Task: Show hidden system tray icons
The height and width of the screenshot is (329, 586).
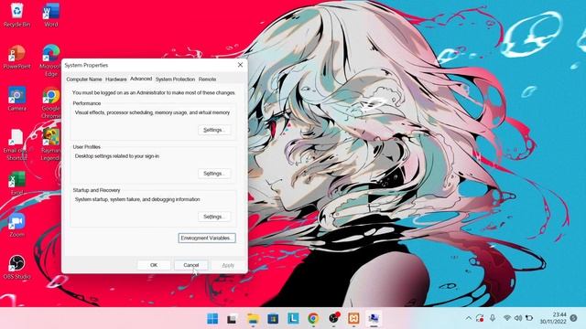Action: (468, 318)
